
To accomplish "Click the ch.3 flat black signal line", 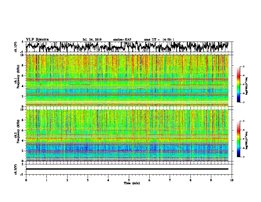I will [x=127, y=169].
